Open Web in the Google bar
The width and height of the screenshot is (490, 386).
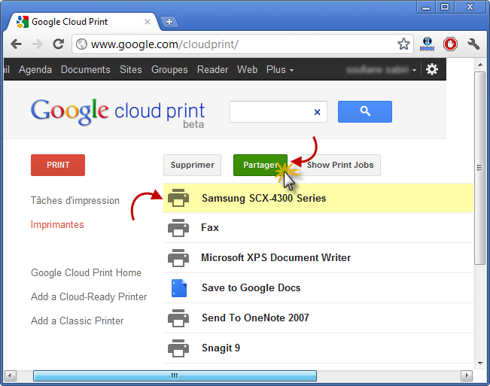tap(247, 70)
